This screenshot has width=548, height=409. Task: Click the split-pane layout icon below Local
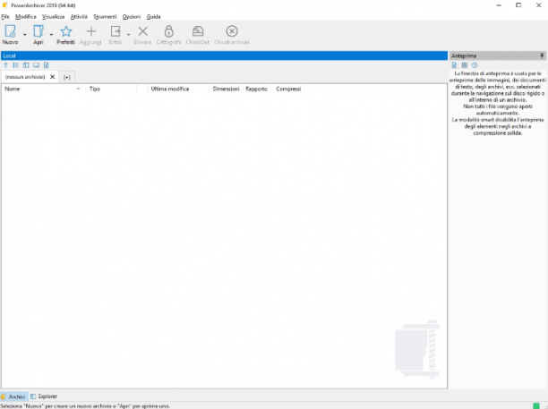coord(26,65)
